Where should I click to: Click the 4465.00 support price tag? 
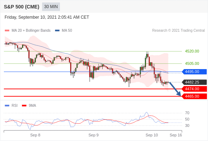point(194,96)
